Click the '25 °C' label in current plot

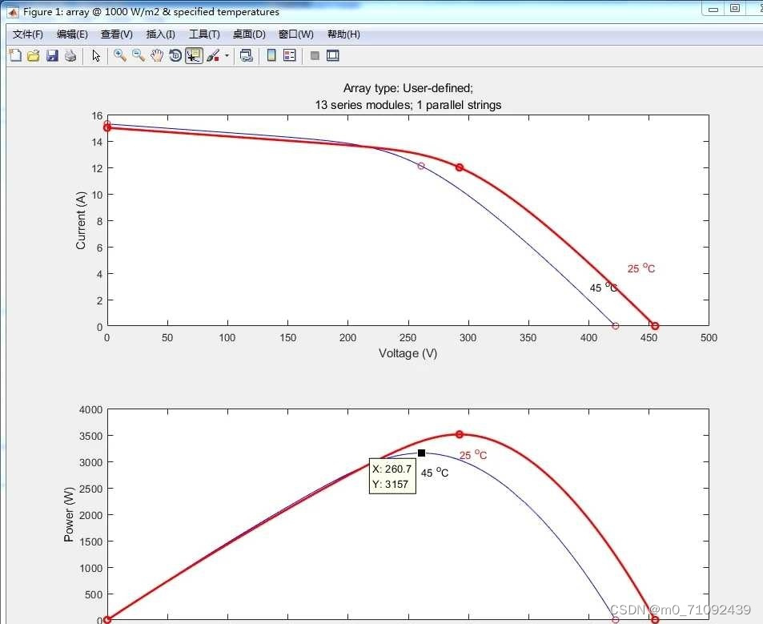(641, 268)
